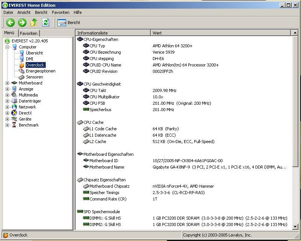Select the Sensoren tree item
The width and height of the screenshot is (301, 241).
click(34, 77)
